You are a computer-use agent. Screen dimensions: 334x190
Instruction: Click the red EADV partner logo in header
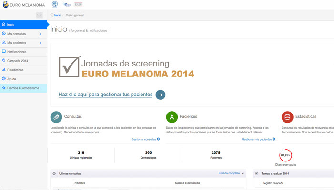[79, 4]
